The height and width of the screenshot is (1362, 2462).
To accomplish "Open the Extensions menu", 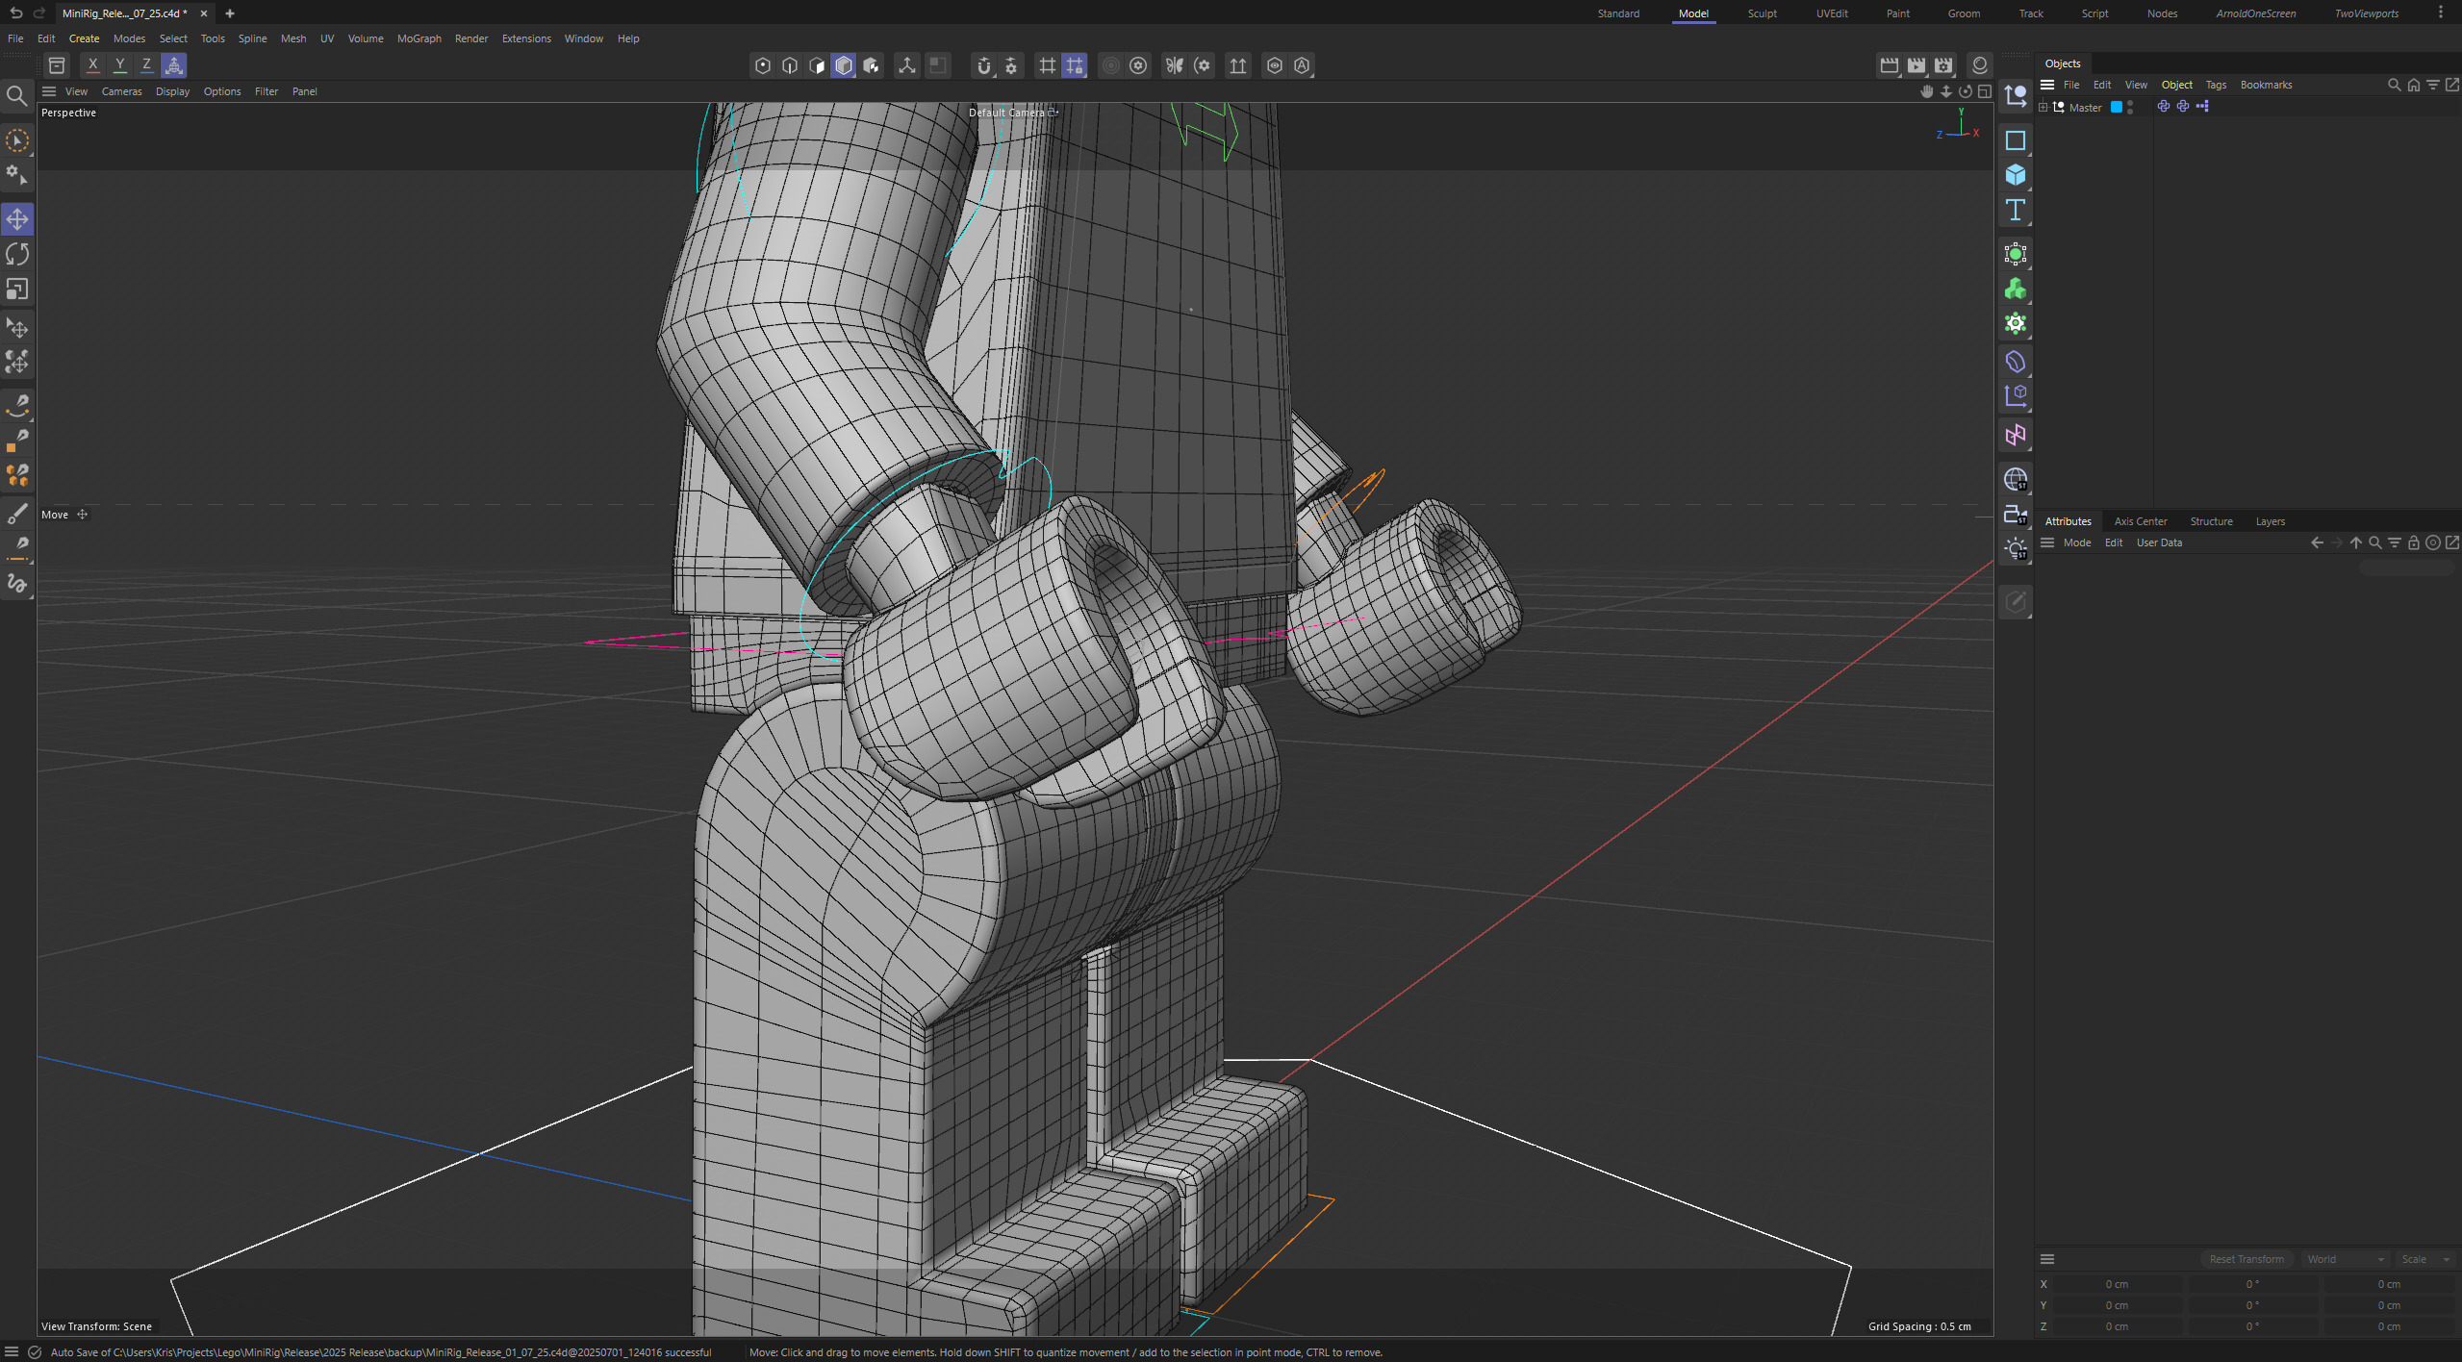I will pos(526,38).
